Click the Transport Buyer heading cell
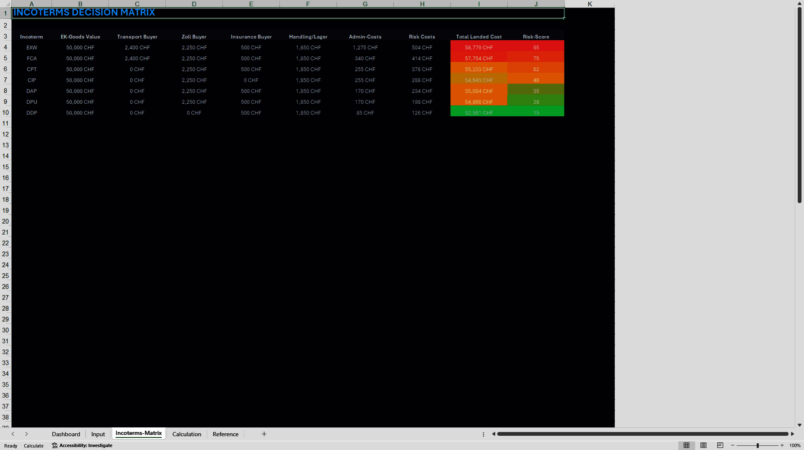 tap(137, 37)
